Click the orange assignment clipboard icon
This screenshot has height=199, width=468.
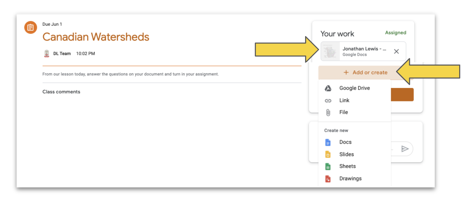(31, 27)
